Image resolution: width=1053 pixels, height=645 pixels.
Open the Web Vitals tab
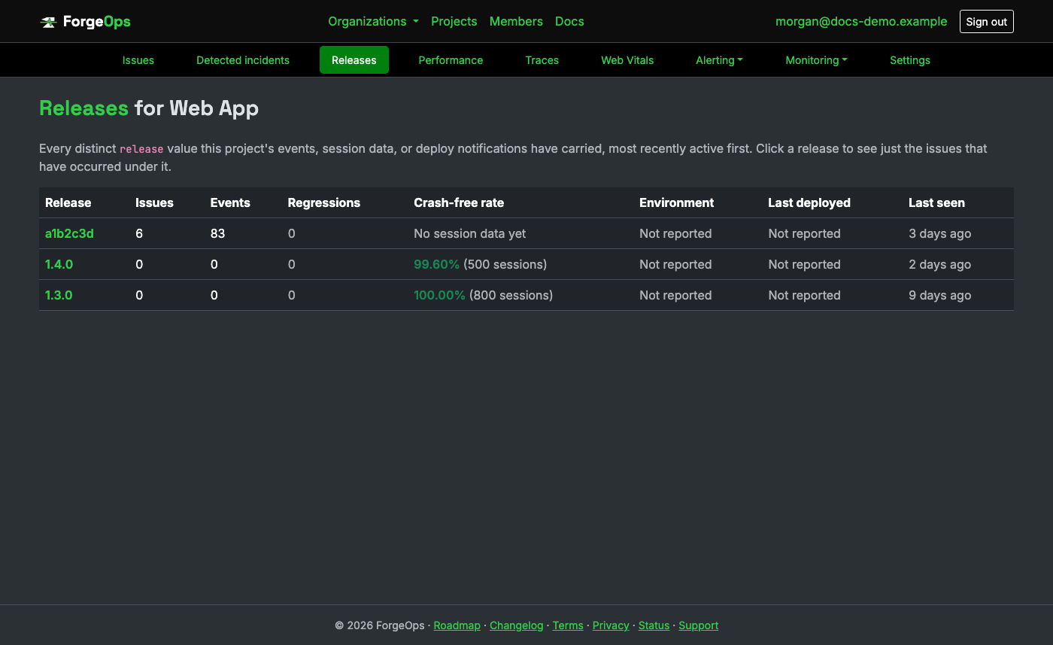(x=627, y=60)
